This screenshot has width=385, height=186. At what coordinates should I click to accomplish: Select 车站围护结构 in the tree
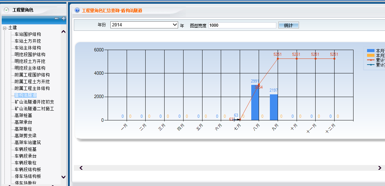point(28,34)
